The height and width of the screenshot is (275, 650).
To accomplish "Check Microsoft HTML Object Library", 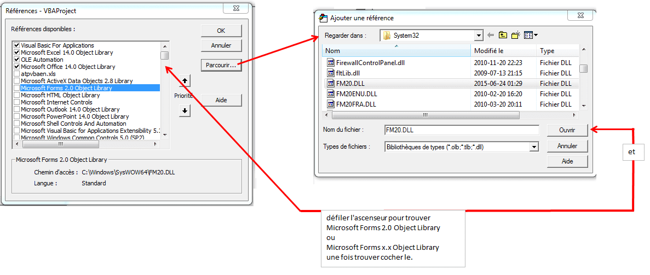I will pos(16,95).
